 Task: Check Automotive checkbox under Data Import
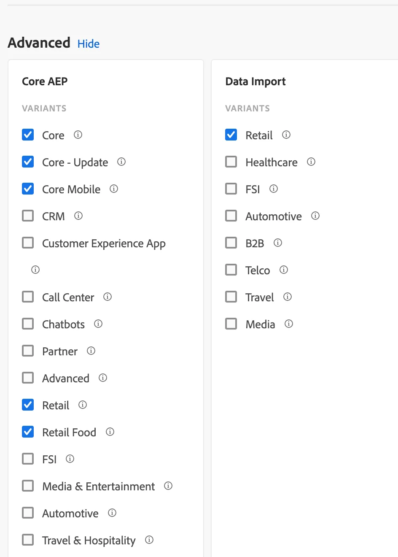pyautogui.click(x=231, y=216)
